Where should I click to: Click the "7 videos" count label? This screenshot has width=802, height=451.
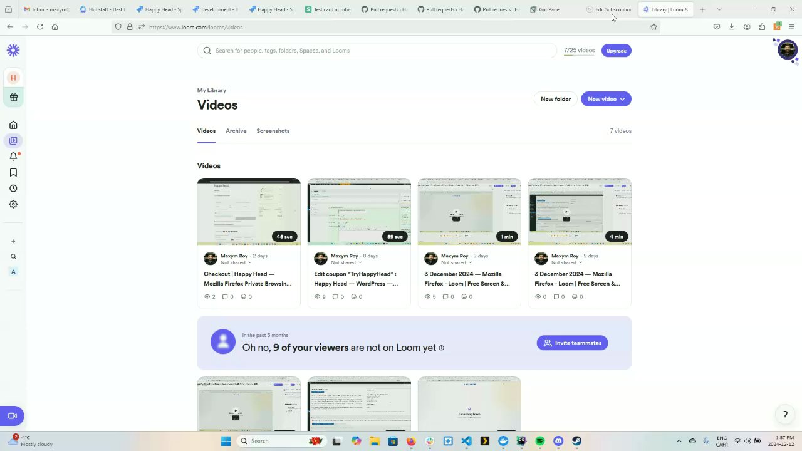pos(621,131)
